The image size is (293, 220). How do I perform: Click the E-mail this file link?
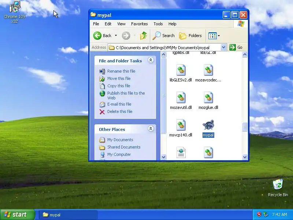click(x=119, y=104)
